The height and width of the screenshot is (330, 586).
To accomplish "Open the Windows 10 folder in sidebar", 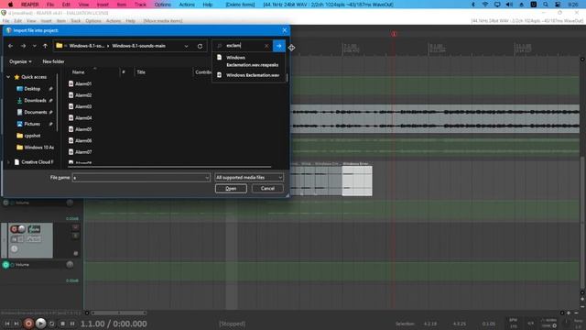I will tap(36, 148).
